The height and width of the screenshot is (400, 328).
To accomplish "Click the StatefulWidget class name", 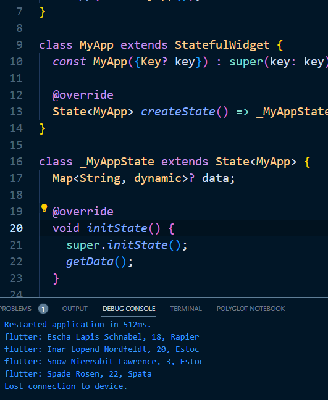I will 222,45.
